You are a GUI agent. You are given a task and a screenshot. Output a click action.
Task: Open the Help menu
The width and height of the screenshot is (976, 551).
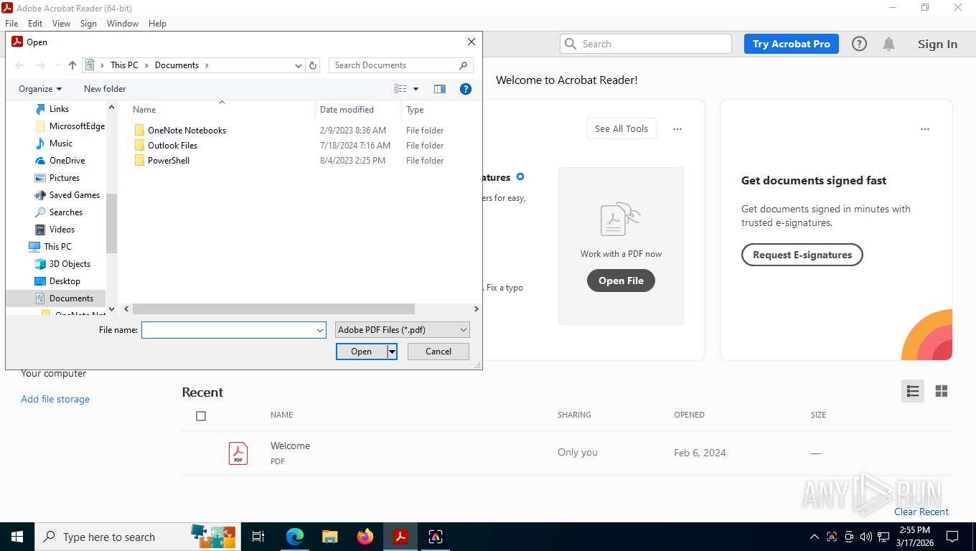click(157, 24)
